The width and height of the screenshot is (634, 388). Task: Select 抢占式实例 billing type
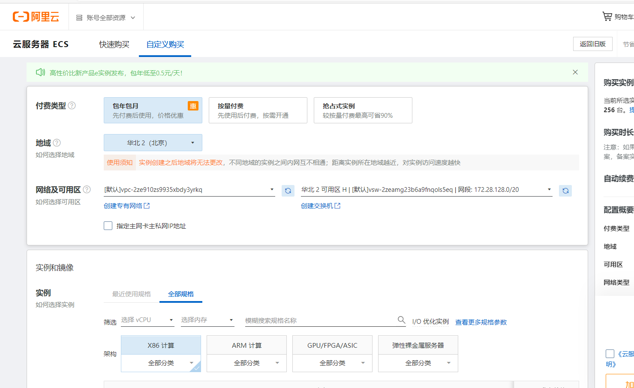click(x=363, y=110)
